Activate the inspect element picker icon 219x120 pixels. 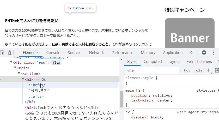(x=2, y=53)
